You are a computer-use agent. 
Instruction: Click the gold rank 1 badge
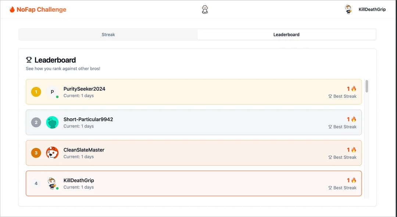tap(36, 92)
